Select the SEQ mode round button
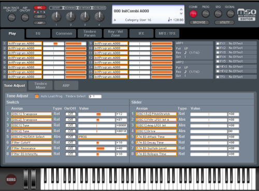Screen dimensions: 259x191 [x=218, y=14]
